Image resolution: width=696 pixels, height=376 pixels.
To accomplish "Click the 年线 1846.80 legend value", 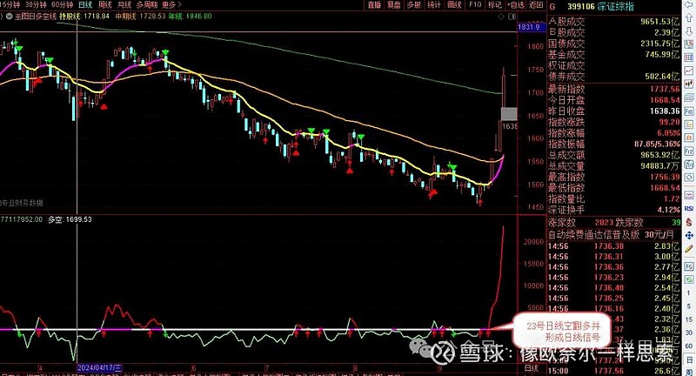I will [190, 17].
